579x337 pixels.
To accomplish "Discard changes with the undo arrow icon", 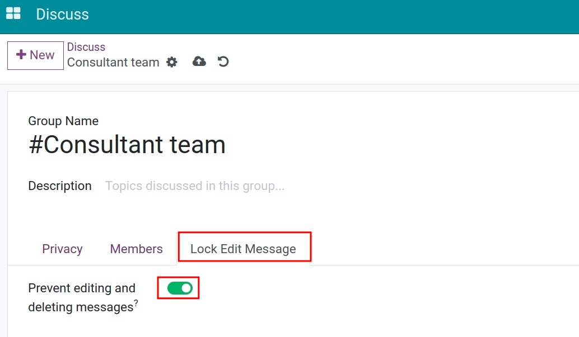I will pyautogui.click(x=223, y=61).
